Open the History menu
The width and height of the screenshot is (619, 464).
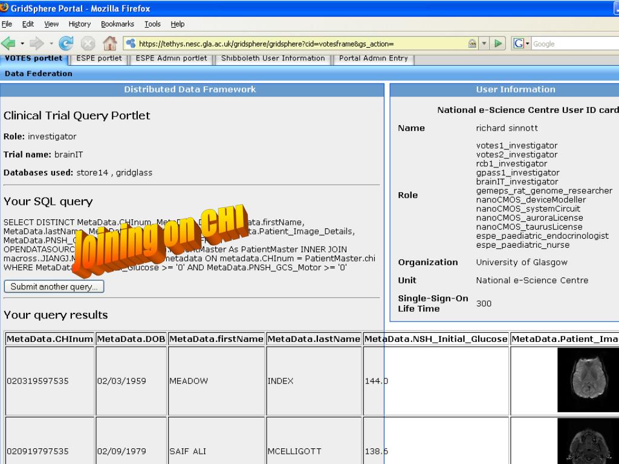(x=79, y=24)
